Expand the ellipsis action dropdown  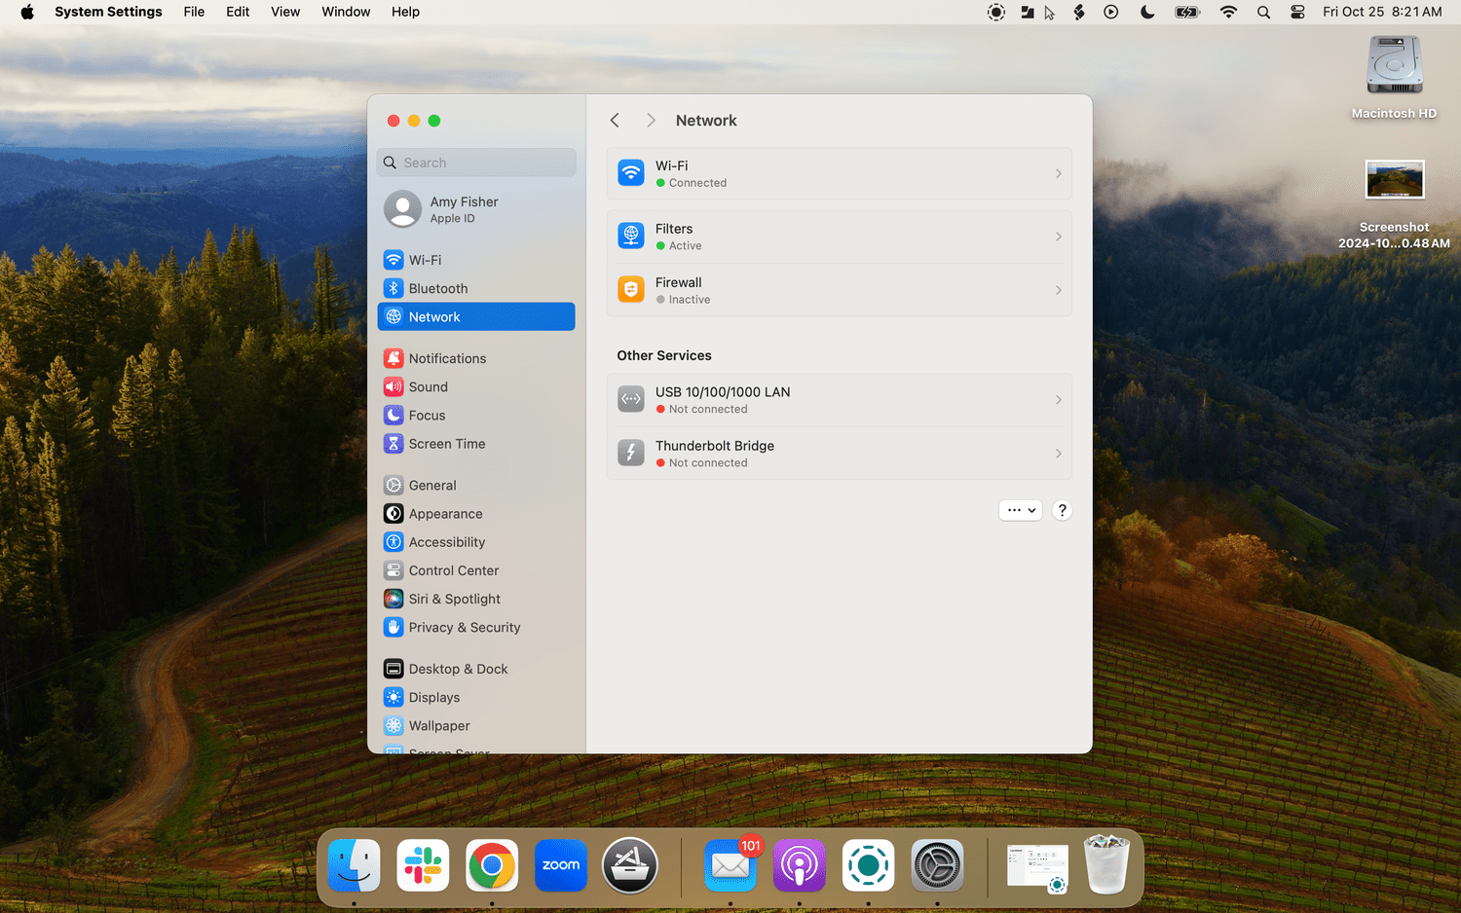click(x=1020, y=510)
